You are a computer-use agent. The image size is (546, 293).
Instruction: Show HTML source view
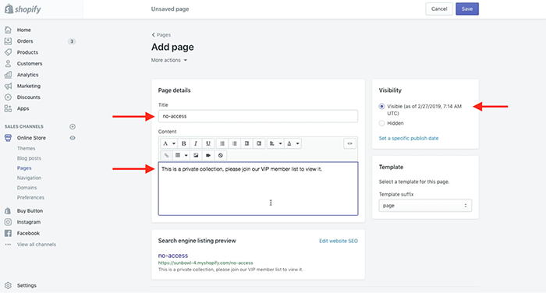tap(349, 143)
